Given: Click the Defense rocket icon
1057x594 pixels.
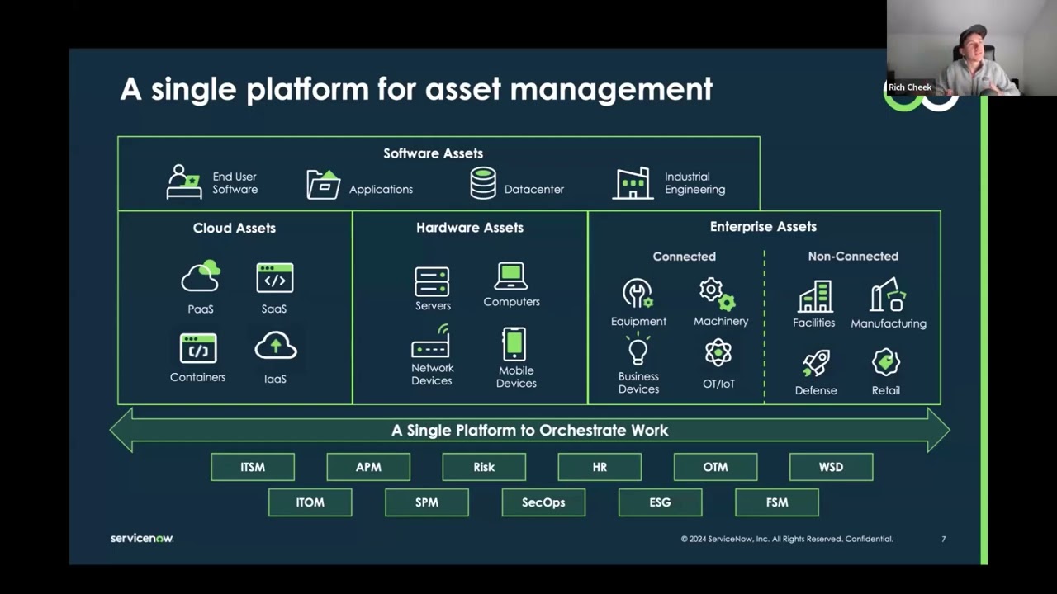Looking at the screenshot, I should click(x=816, y=363).
